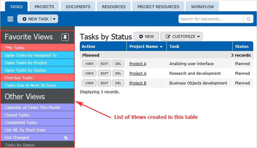
Task: Click the Research and development task cell
Action: click(x=199, y=73)
